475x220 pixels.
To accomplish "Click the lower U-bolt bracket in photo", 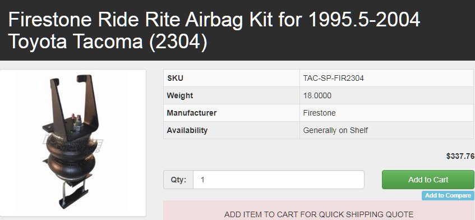I will [x=73, y=195].
